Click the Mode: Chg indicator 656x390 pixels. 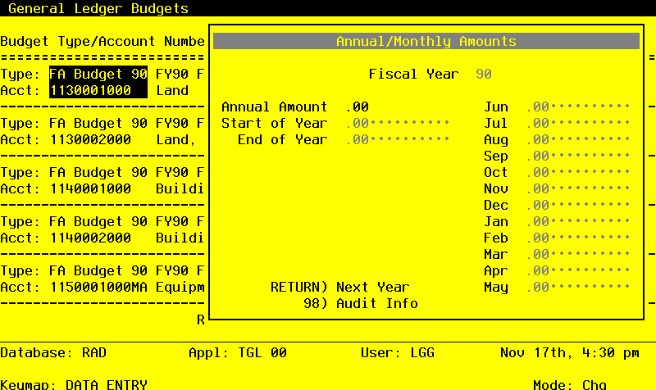[570, 384]
